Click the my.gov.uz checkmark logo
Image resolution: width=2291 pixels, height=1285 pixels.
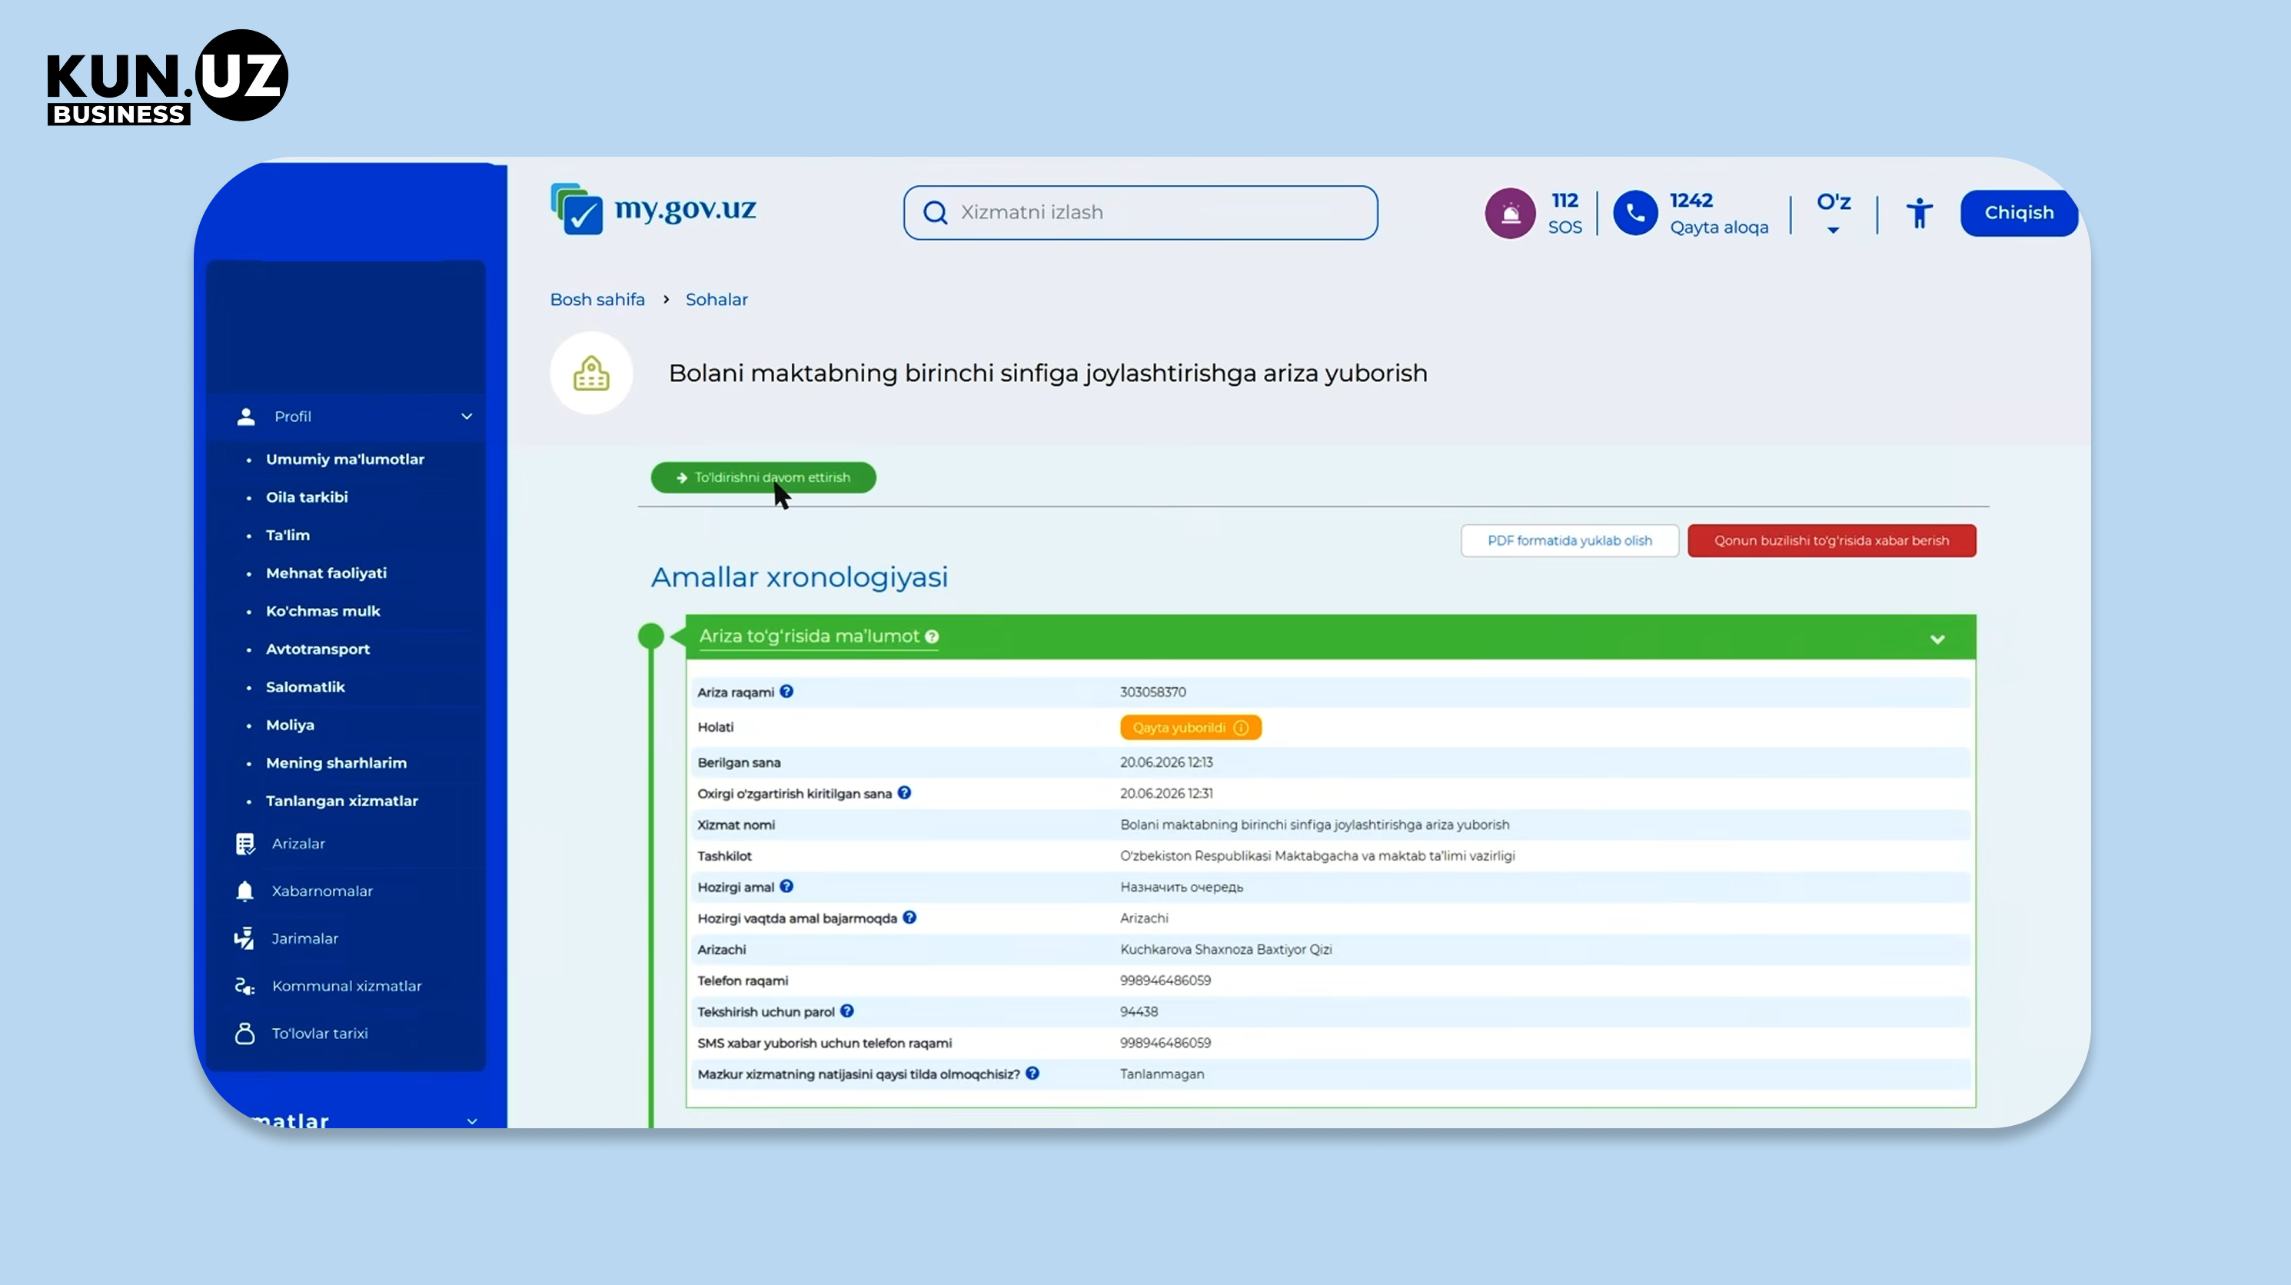(577, 209)
